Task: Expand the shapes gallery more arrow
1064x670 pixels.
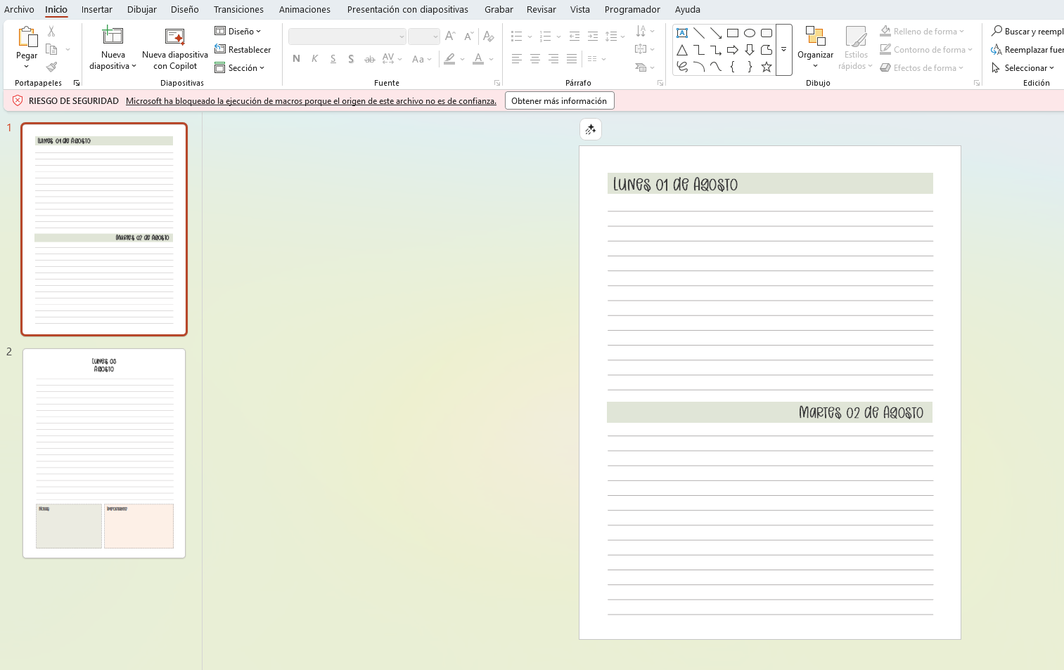Action: [x=783, y=50]
